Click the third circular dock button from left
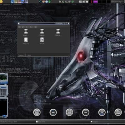 [69, 112]
